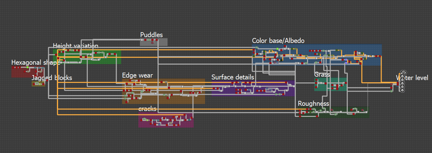Select the "Color base/Albedo" frame title

tap(278, 41)
